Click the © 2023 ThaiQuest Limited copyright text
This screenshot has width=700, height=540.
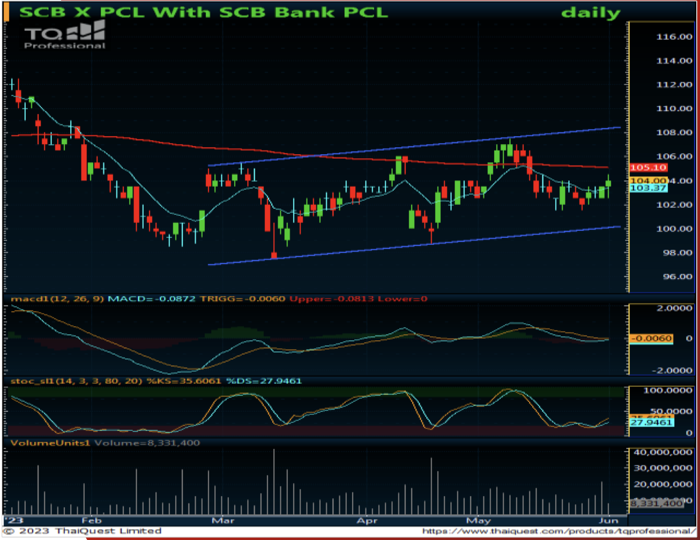[81, 531]
